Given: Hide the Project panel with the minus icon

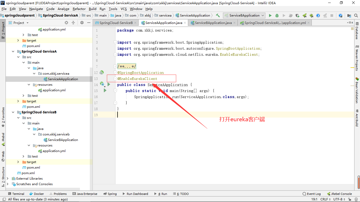Looking at the screenshot, I should pos(89,23).
